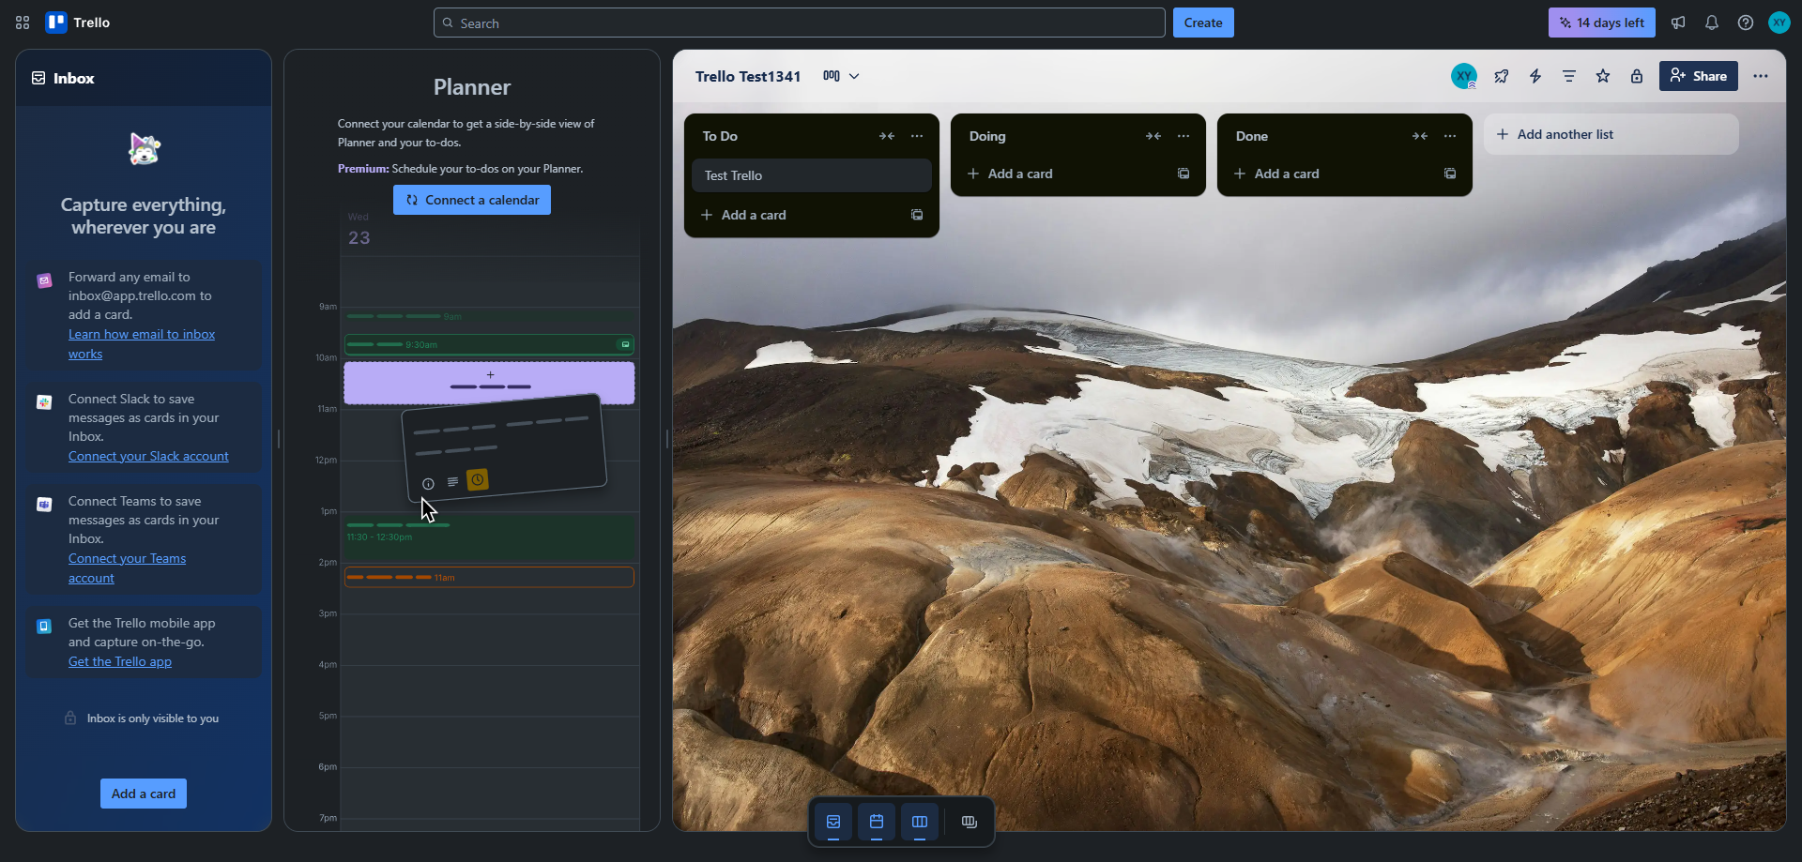This screenshot has height=862, width=1802.
Task: Create from template in the To Do list
Action: [x=917, y=215]
